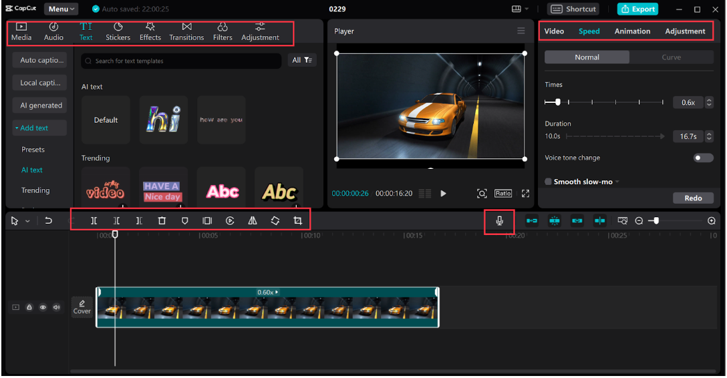Switch to the Animation properties tab

632,31
